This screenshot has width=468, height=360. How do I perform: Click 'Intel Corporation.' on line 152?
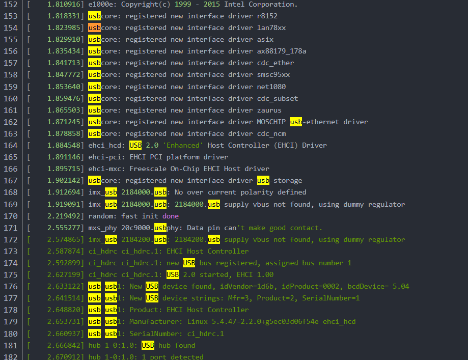click(x=261, y=5)
